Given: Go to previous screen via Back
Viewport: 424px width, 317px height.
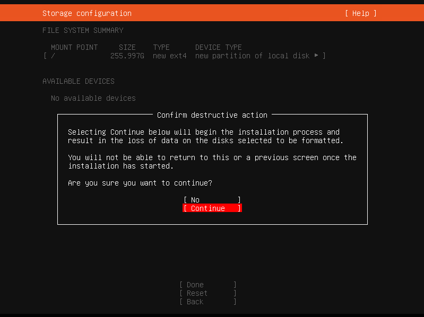Looking at the screenshot, I should point(208,302).
